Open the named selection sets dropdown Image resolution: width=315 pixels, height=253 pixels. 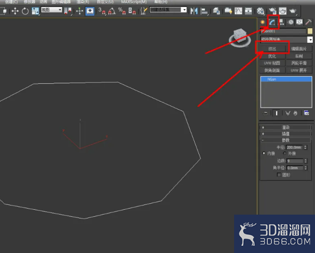click(168, 10)
